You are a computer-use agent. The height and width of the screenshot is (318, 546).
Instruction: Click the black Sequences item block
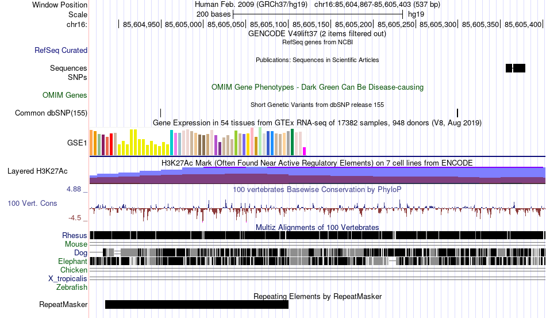pyautogui.click(x=516, y=68)
